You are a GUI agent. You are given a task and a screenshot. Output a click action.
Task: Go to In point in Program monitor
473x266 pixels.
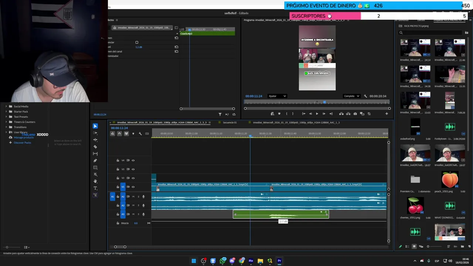point(303,114)
